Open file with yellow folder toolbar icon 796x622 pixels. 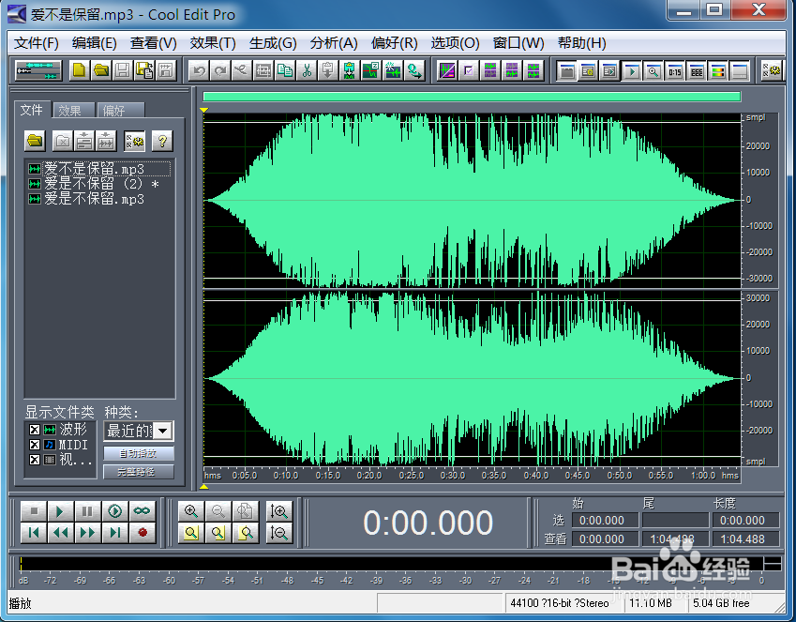point(101,70)
